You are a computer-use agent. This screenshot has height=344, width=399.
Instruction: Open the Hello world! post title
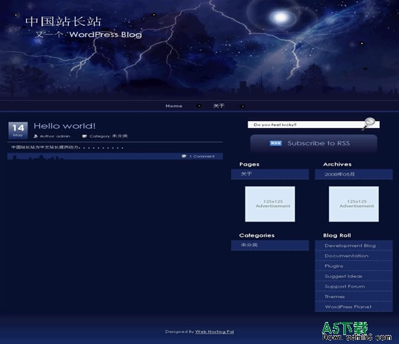[65, 126]
